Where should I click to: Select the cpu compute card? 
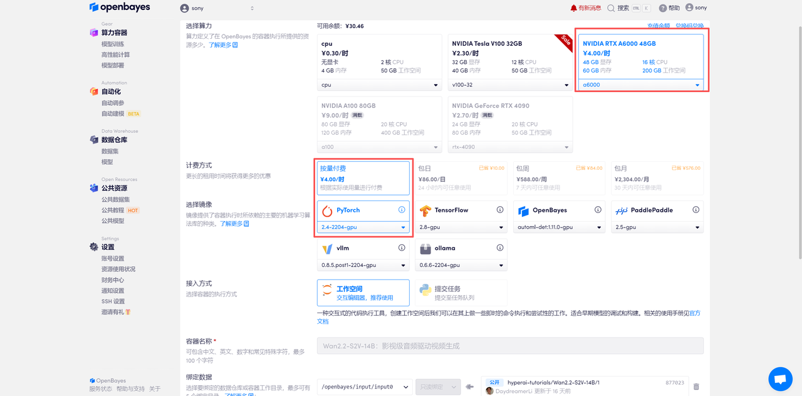coord(378,63)
